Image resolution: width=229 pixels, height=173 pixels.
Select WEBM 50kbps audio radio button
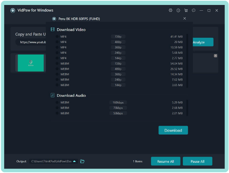tap(57, 113)
